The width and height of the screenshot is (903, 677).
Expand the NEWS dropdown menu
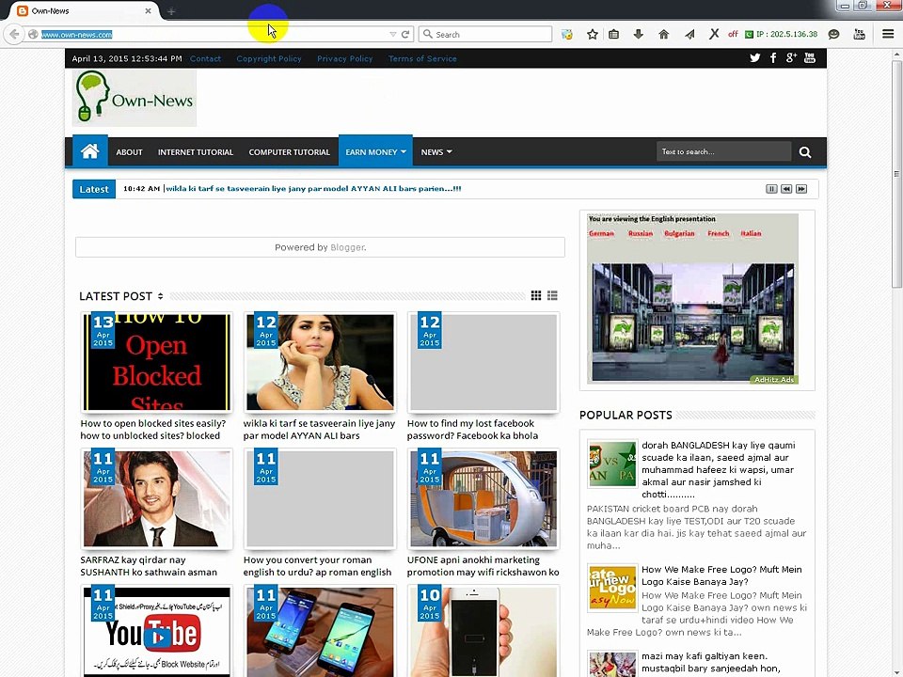(436, 151)
